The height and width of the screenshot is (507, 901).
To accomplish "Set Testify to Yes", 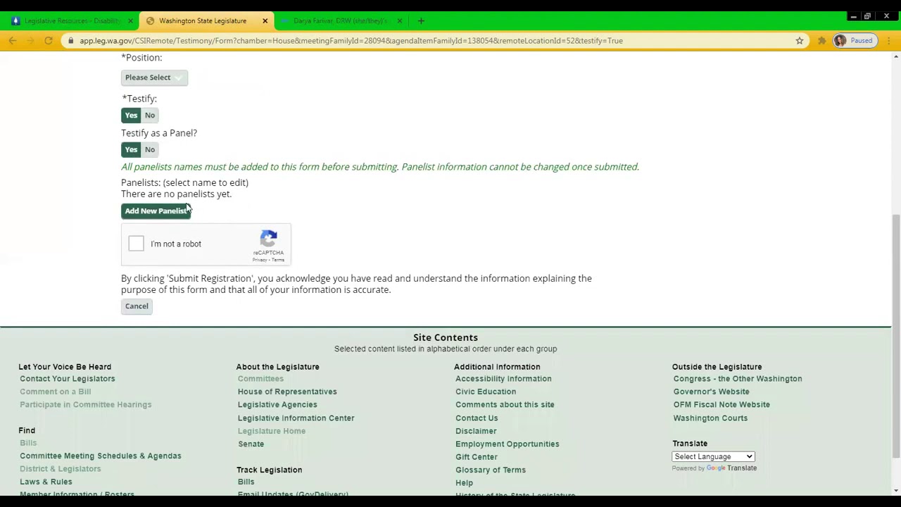I will click(131, 115).
